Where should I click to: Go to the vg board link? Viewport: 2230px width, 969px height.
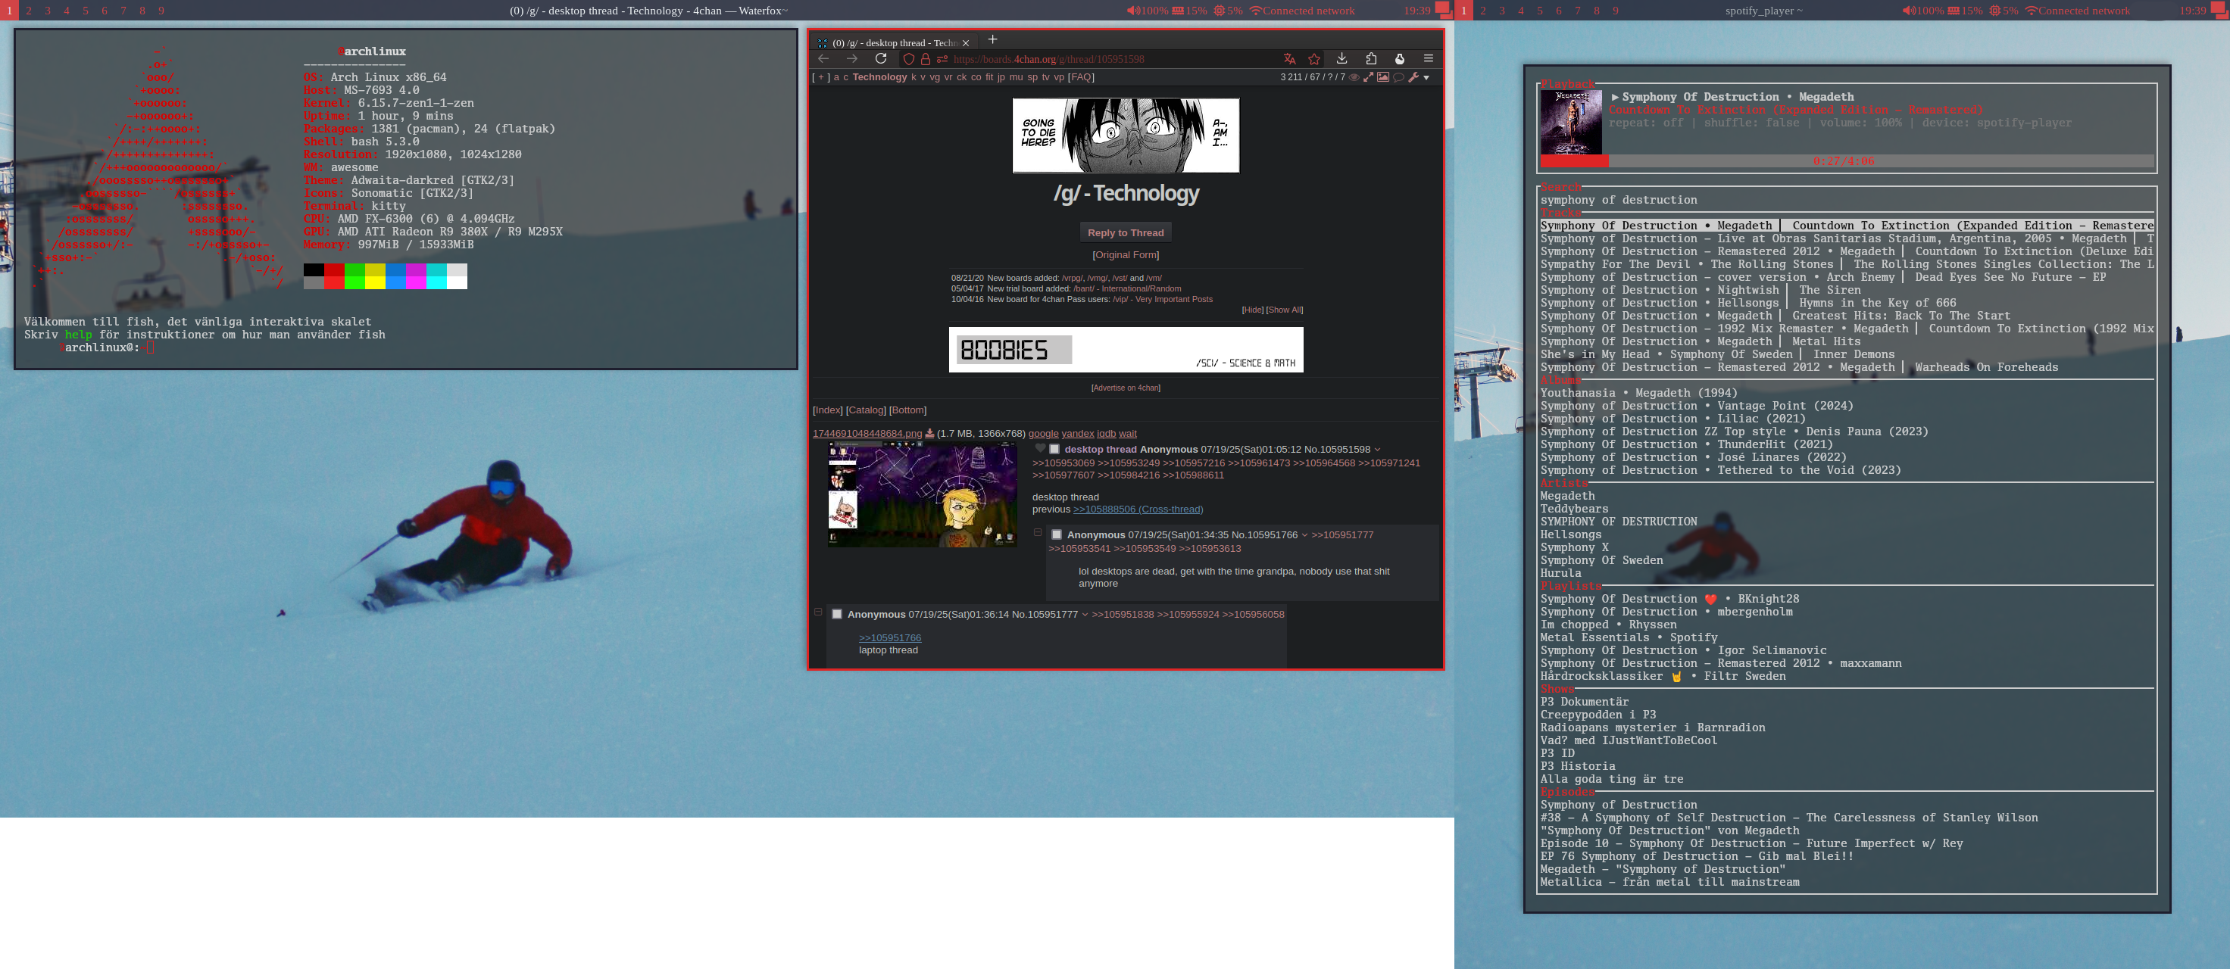coord(934,77)
